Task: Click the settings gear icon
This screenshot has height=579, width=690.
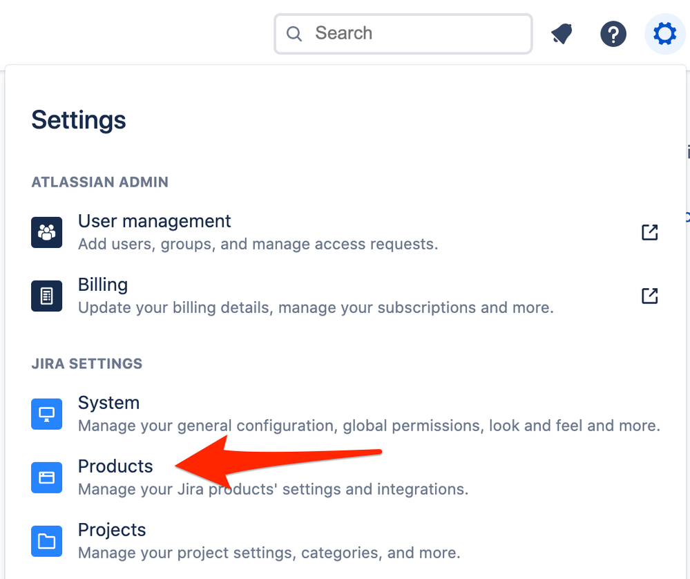Action: click(x=664, y=33)
